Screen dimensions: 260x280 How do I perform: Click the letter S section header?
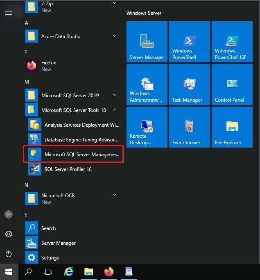pyautogui.click(x=26, y=214)
